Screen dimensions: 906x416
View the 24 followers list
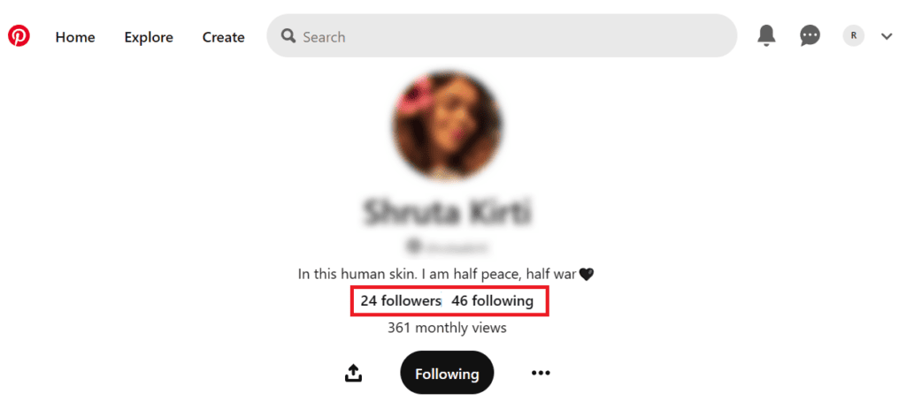(401, 300)
